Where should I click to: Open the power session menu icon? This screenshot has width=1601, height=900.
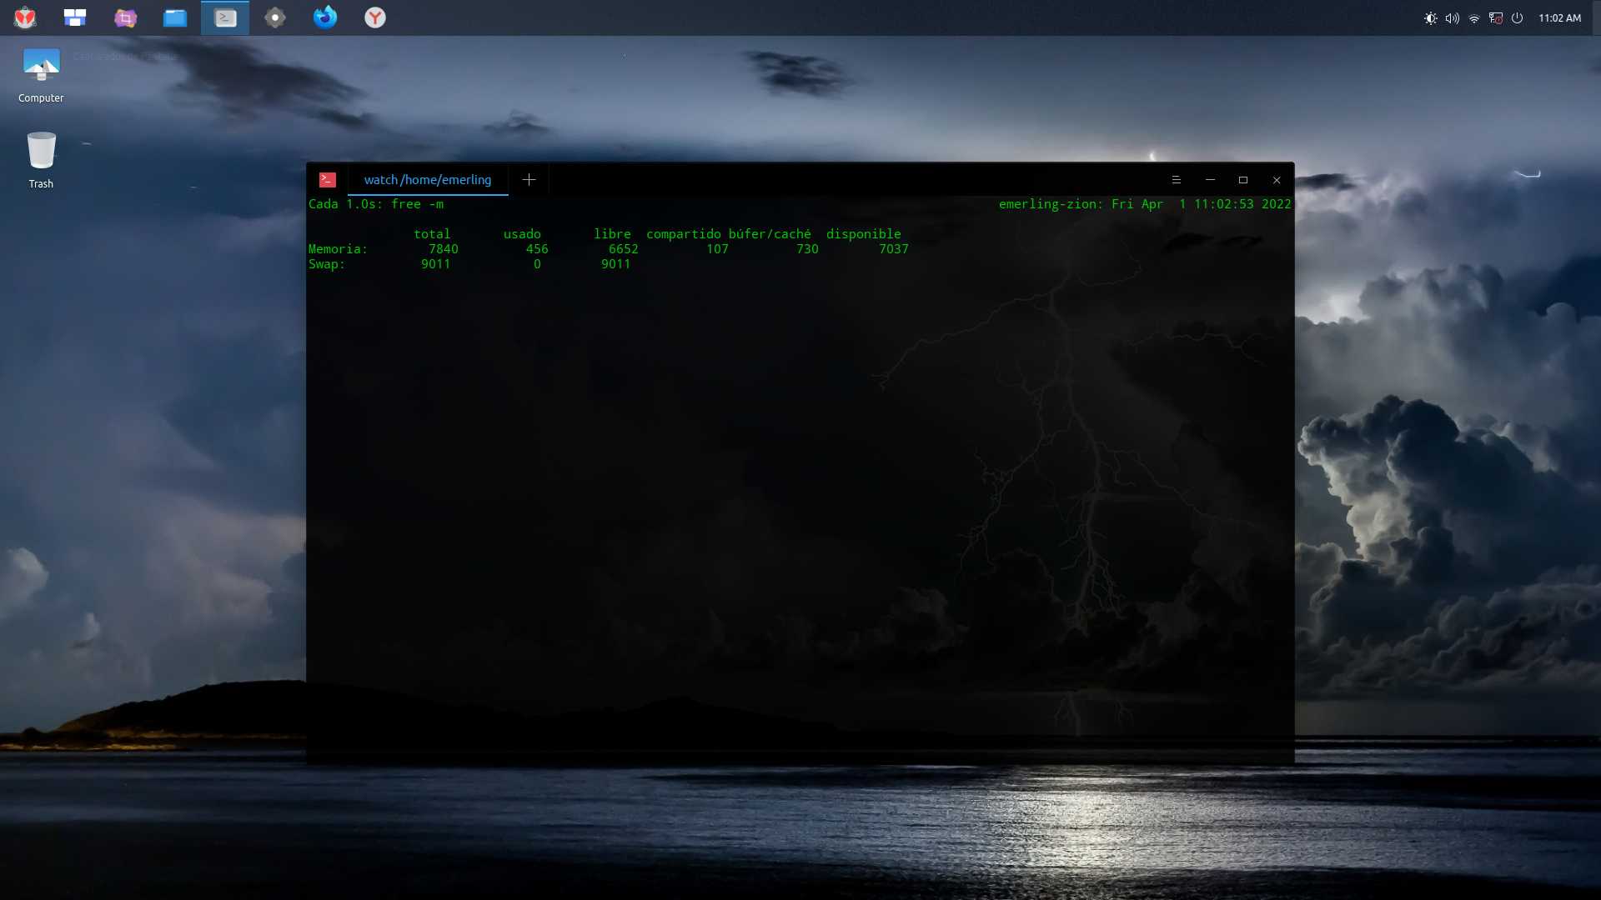click(1518, 18)
